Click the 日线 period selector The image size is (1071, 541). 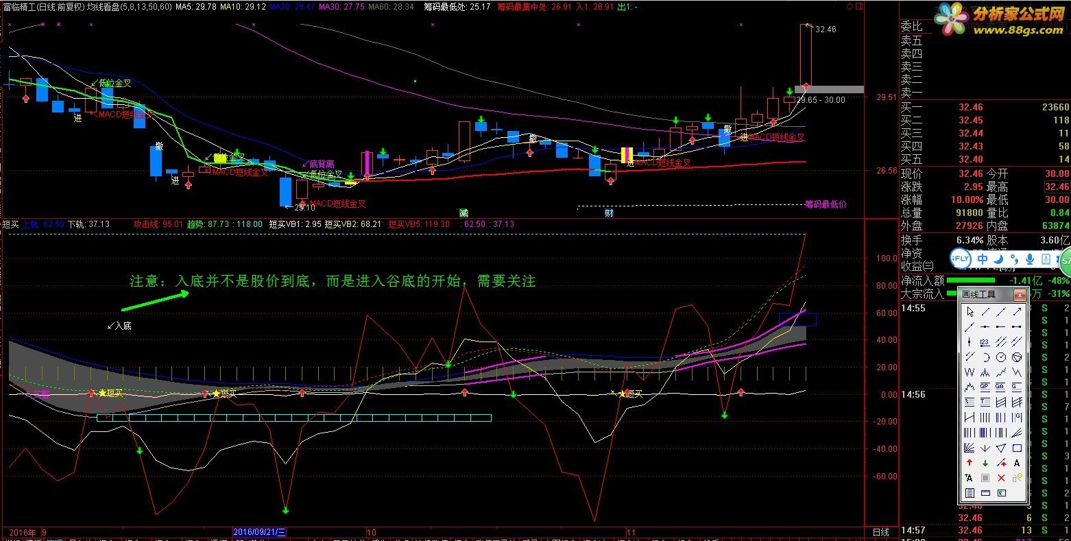coord(881,532)
